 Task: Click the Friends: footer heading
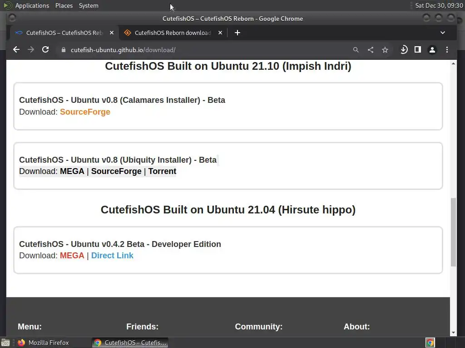[x=142, y=327]
